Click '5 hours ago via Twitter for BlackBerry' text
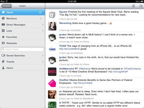The image size is (144, 108). pyautogui.click(x=76, y=98)
